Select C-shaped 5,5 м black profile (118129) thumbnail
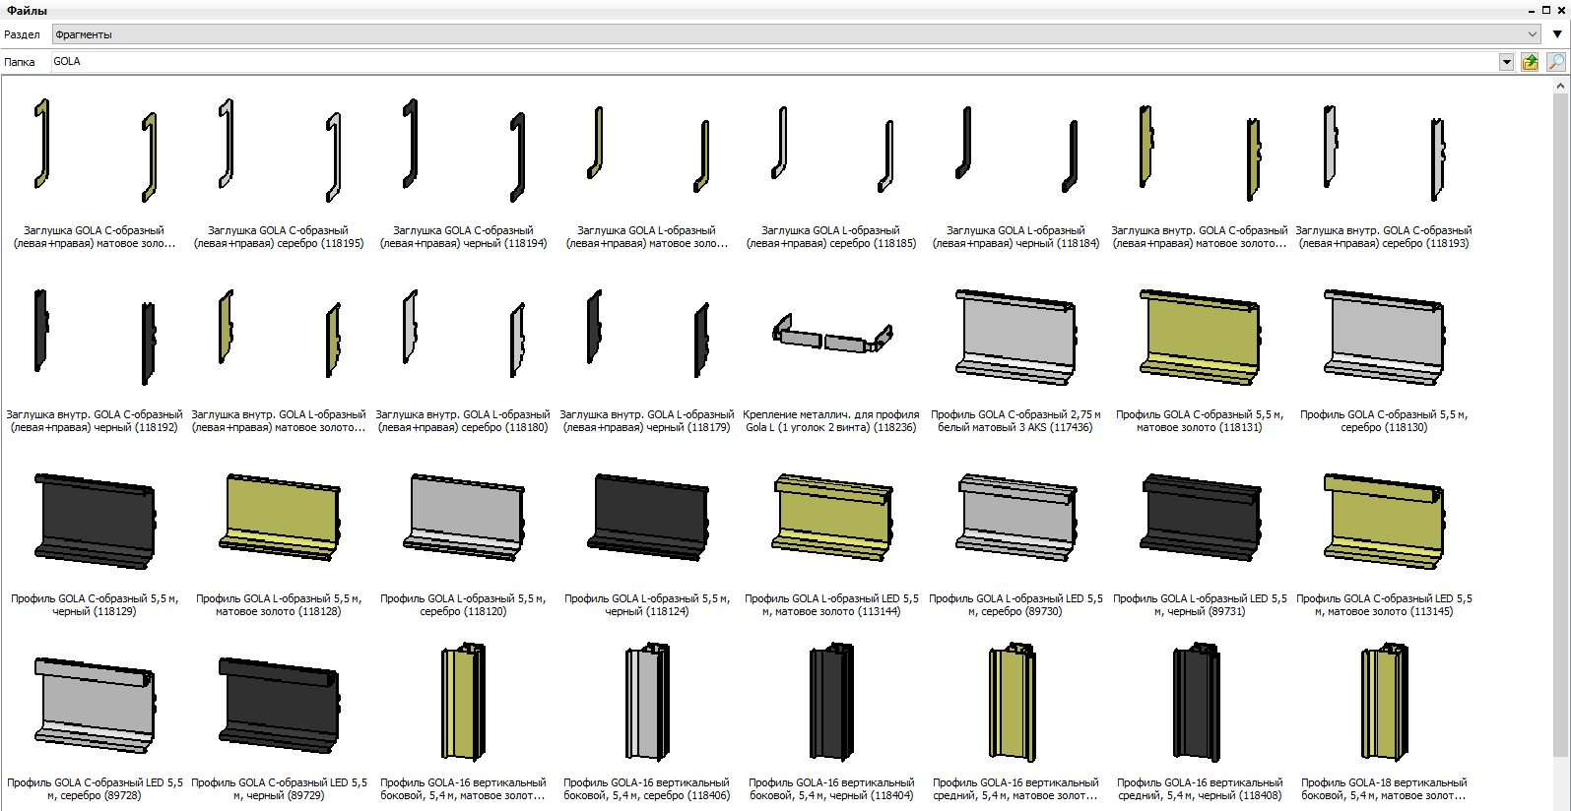The height and width of the screenshot is (811, 1571). click(x=95, y=522)
